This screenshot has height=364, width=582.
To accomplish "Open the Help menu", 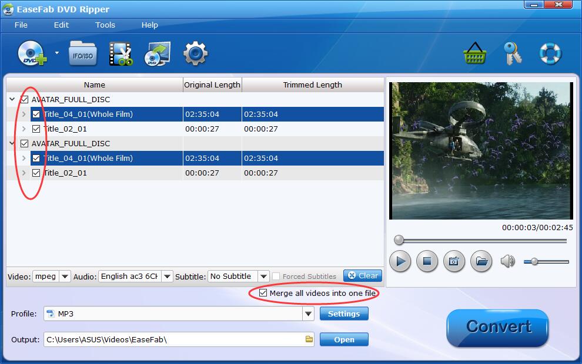I will click(149, 25).
